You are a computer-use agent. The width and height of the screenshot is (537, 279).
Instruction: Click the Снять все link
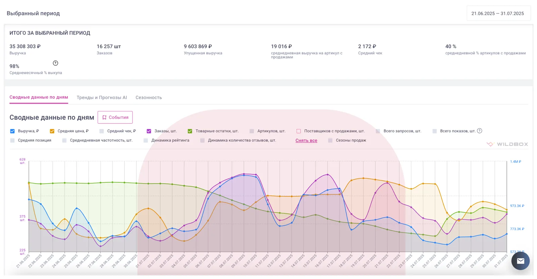(x=306, y=140)
